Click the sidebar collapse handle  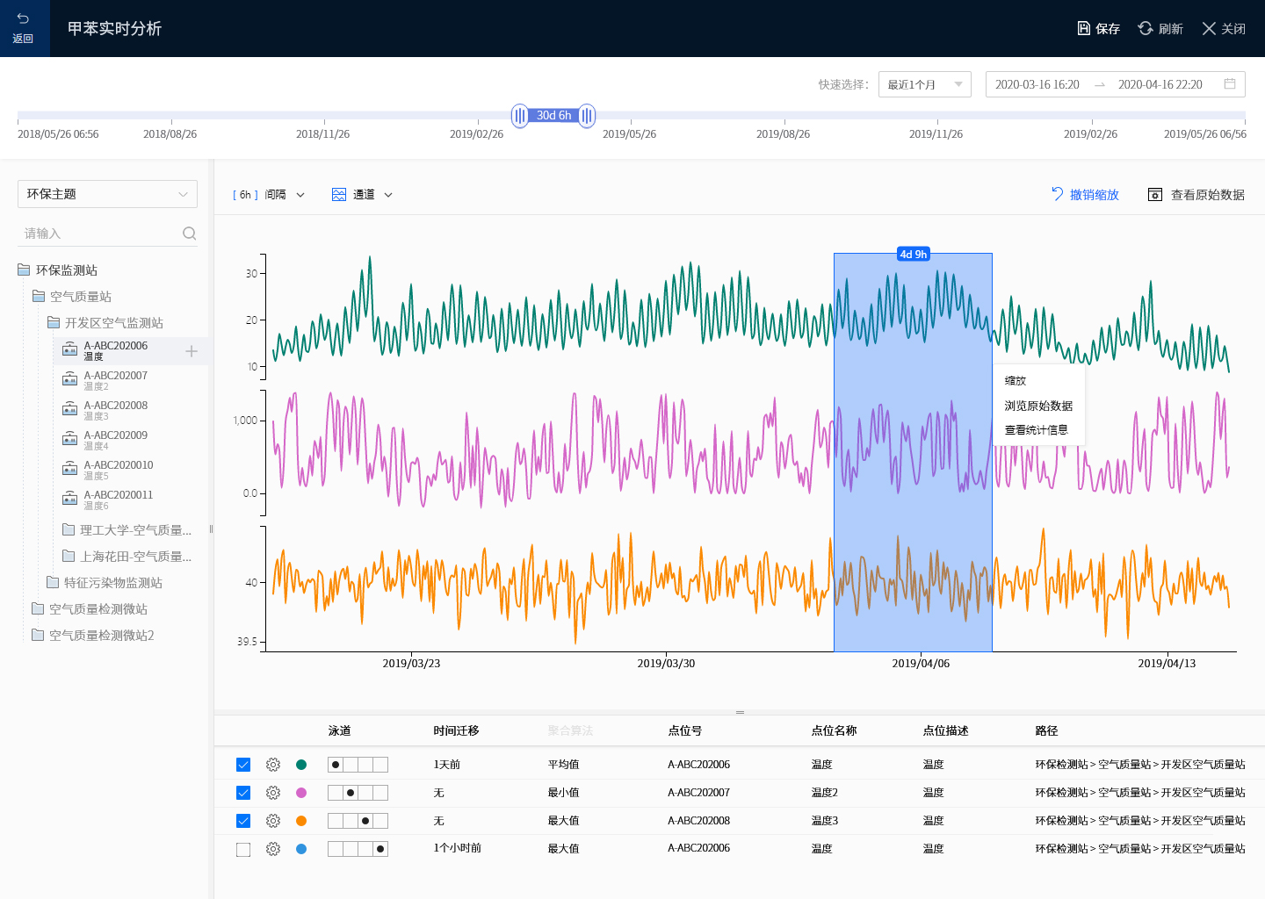[211, 529]
